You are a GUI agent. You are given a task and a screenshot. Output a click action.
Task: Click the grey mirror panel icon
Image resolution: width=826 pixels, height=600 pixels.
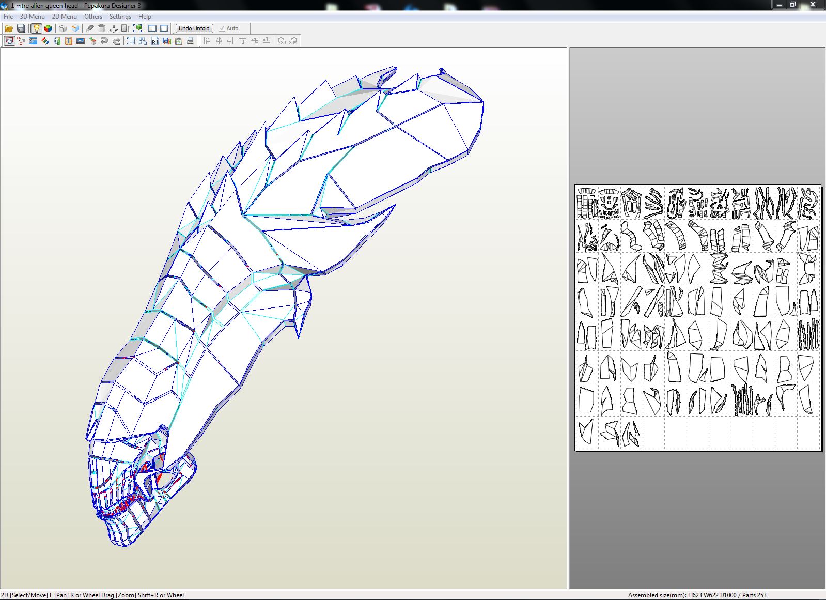point(126,28)
